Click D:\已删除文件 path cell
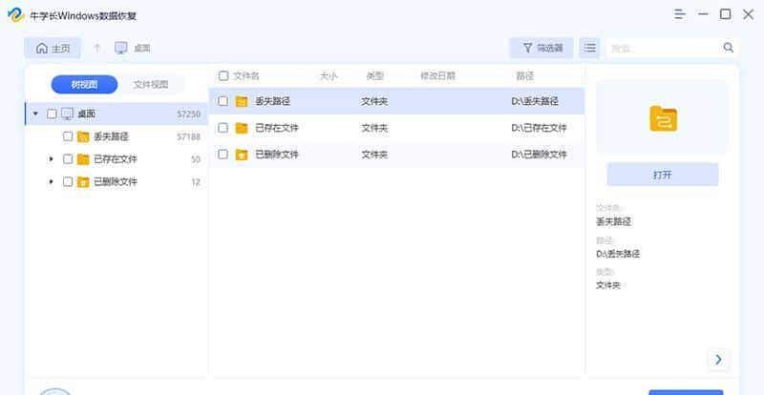764x395 pixels. pos(539,155)
